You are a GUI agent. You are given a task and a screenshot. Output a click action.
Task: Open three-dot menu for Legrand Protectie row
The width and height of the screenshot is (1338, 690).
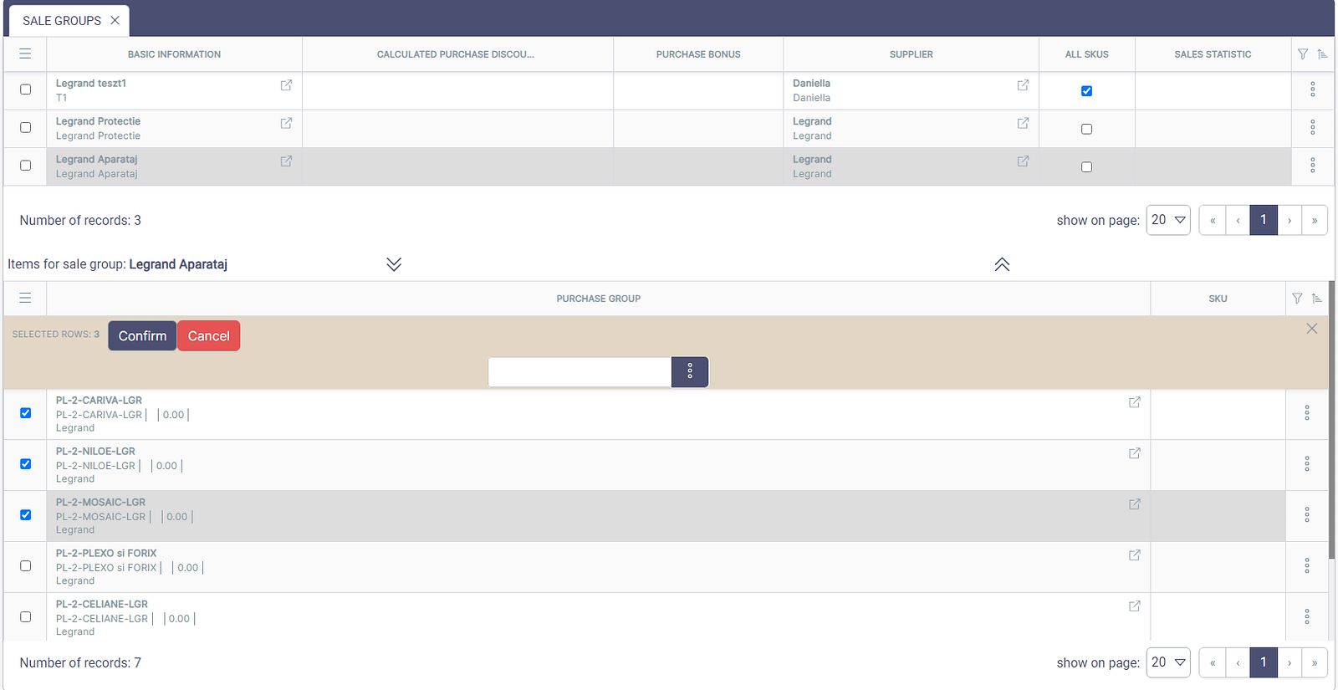[x=1312, y=127]
